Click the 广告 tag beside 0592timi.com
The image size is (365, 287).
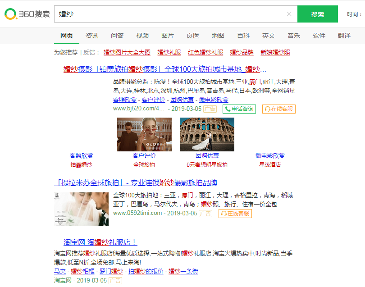205,214
